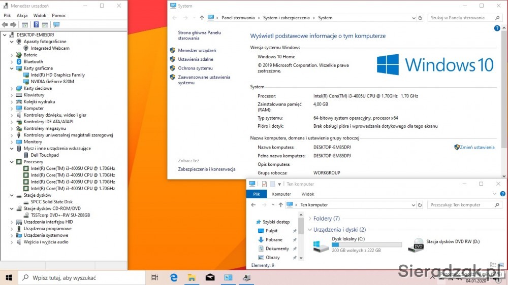Click System i zabezpieczenia breadcrumb
508x285 pixels.
click(287, 18)
